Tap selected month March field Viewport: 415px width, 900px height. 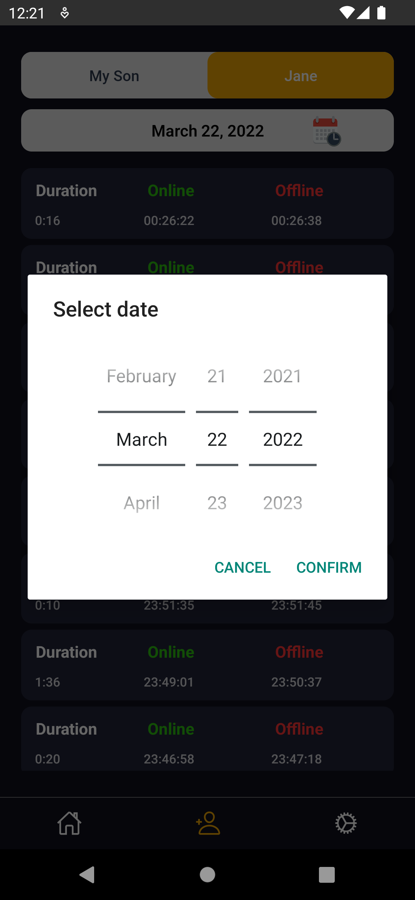pos(141,439)
